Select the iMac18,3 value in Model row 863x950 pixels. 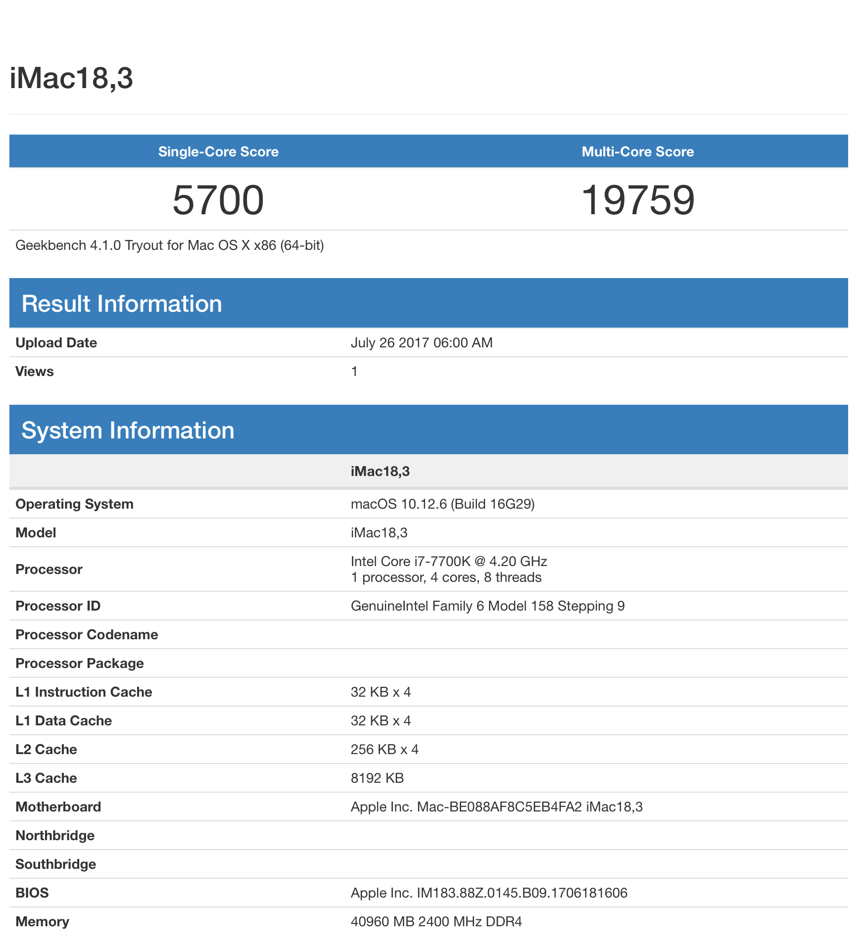pyautogui.click(x=379, y=532)
